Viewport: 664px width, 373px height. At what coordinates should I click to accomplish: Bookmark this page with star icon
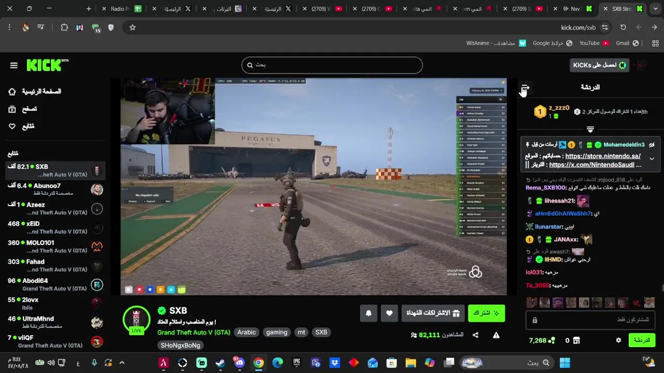132,27
